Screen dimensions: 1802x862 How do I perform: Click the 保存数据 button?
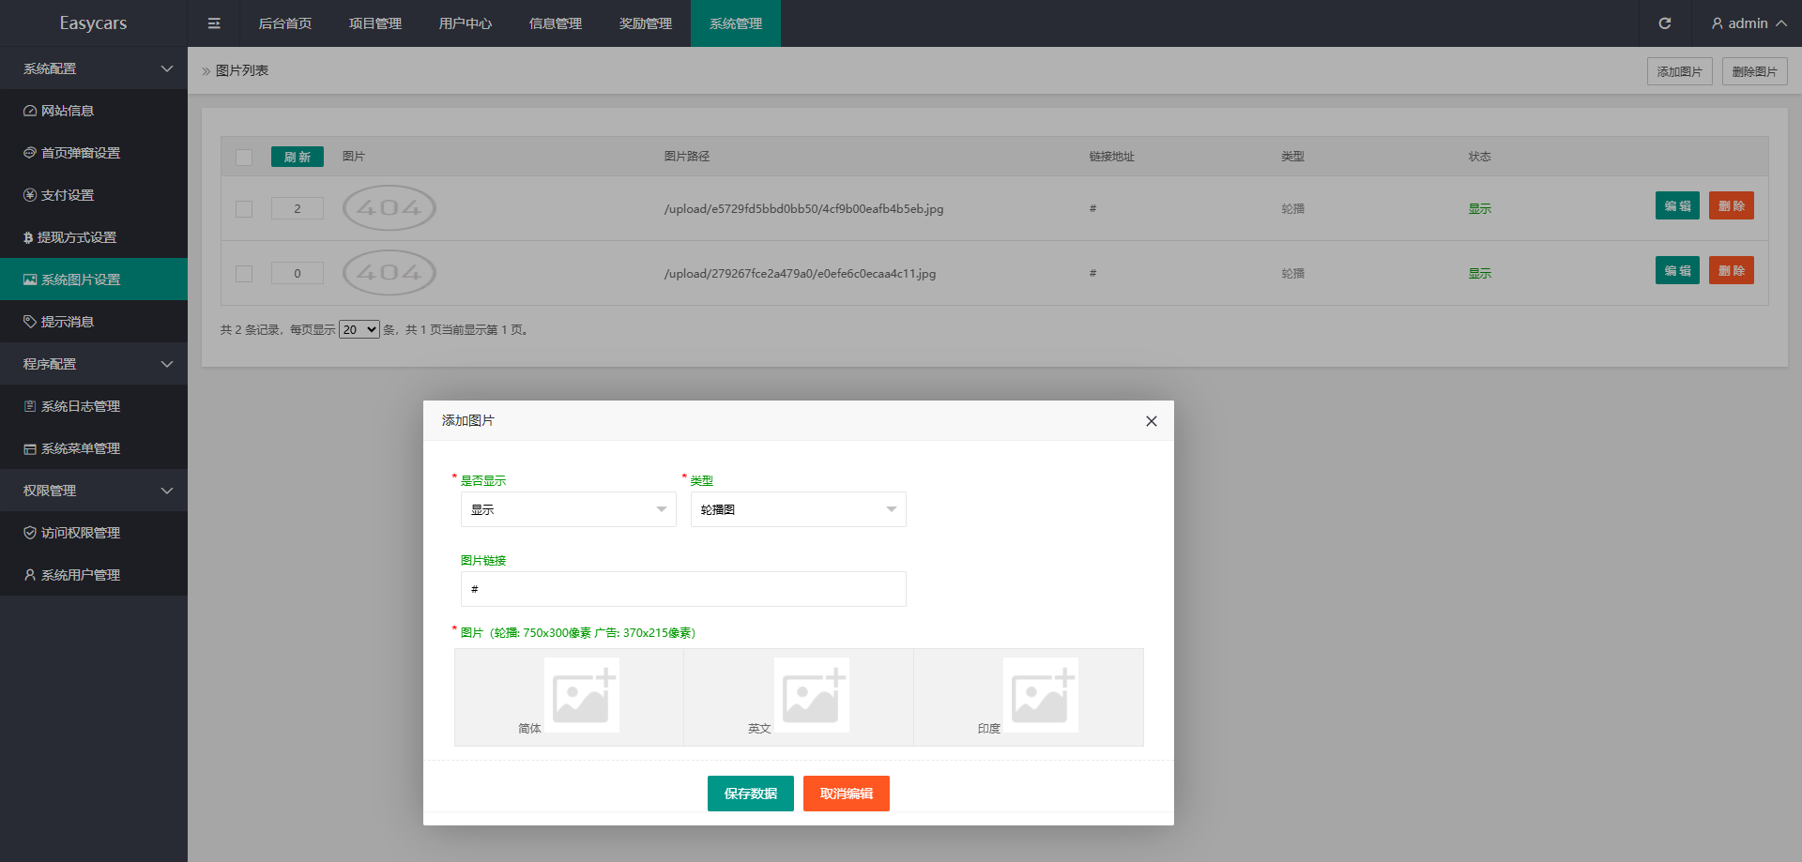tap(750, 794)
